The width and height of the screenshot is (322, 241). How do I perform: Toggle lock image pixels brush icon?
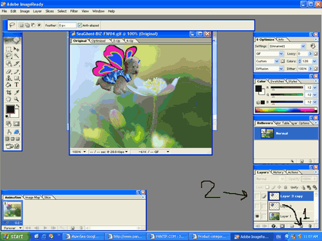click(273, 187)
